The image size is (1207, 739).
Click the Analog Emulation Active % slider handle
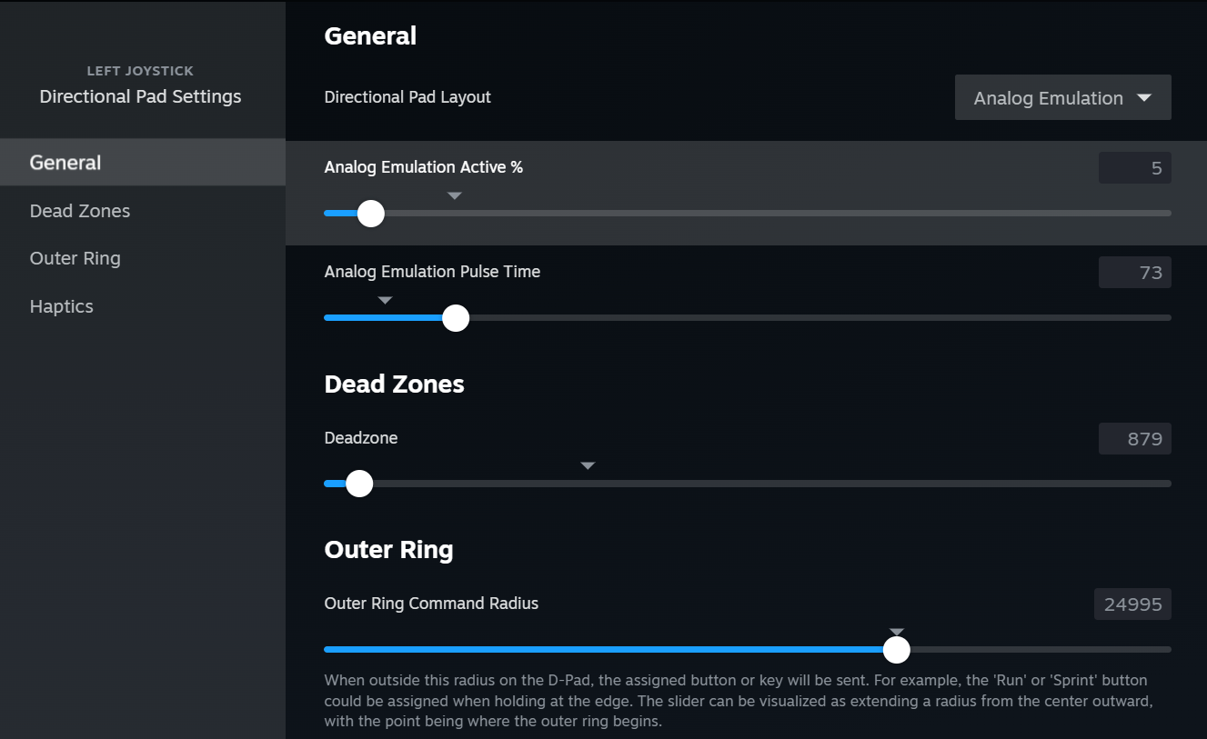(x=370, y=214)
